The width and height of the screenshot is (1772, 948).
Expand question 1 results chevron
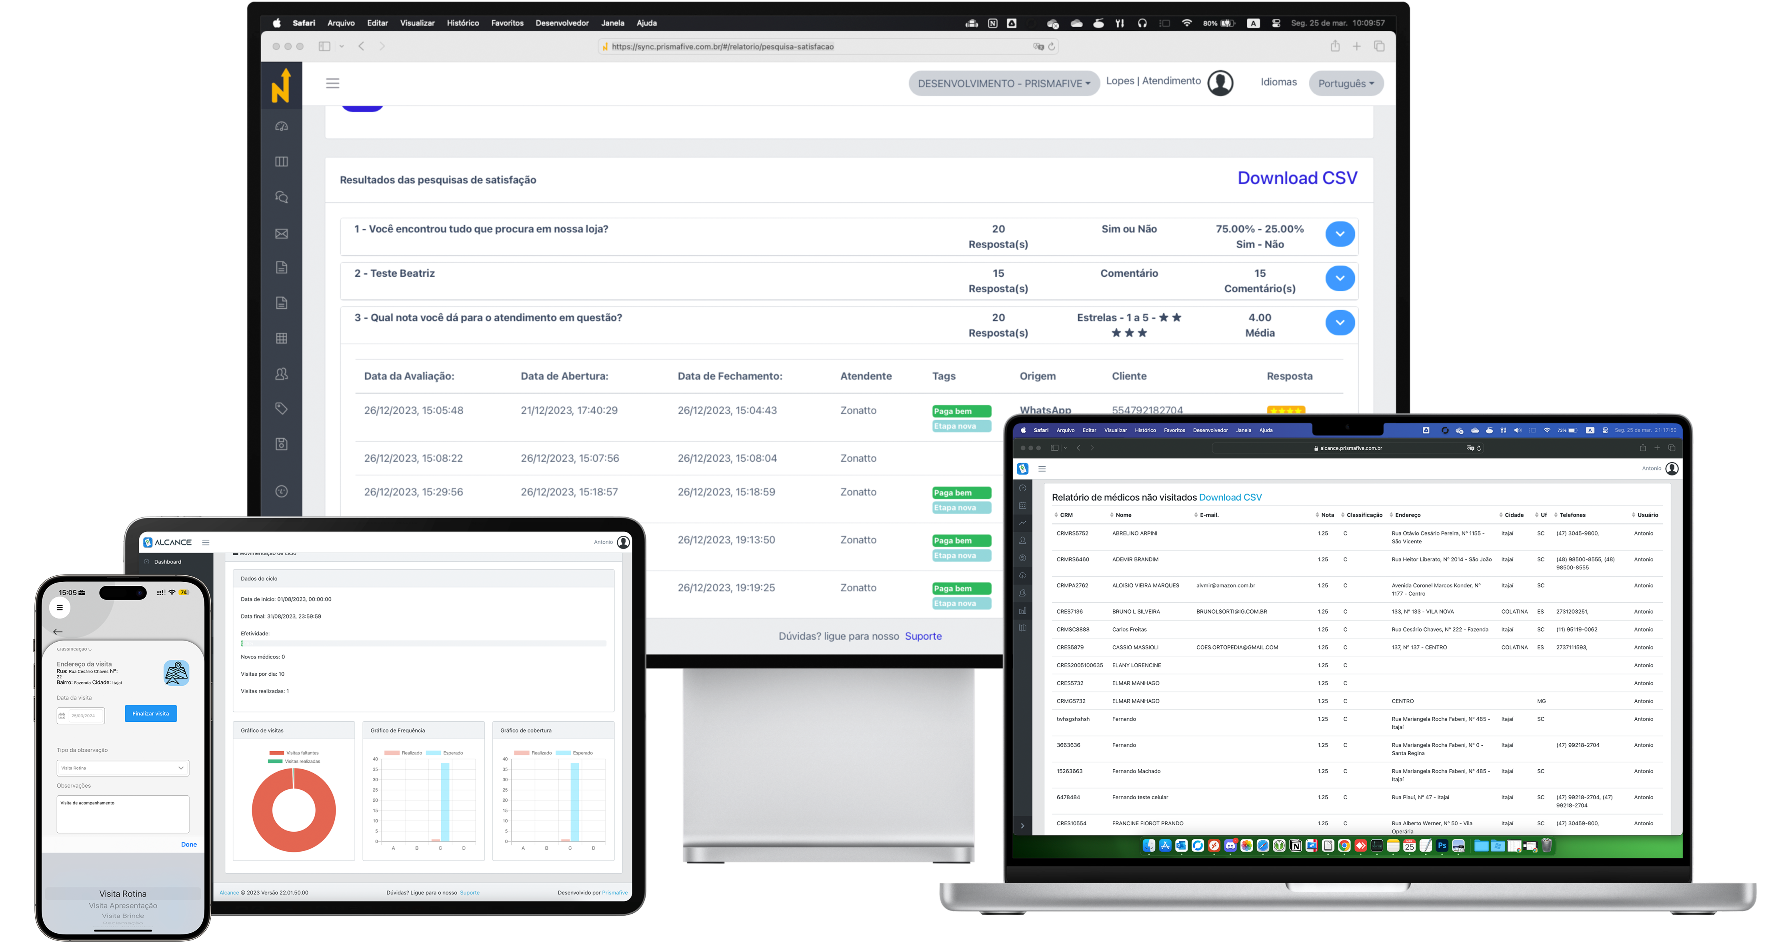tap(1339, 234)
